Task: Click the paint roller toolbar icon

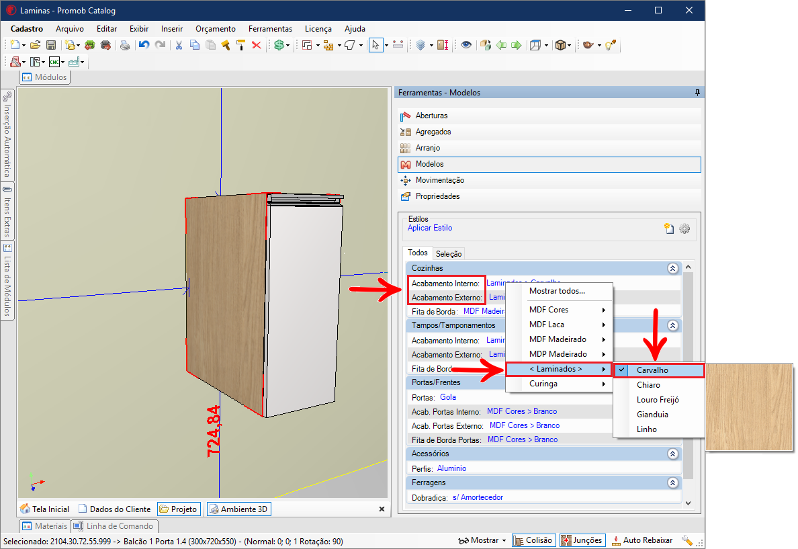Action: point(240,45)
